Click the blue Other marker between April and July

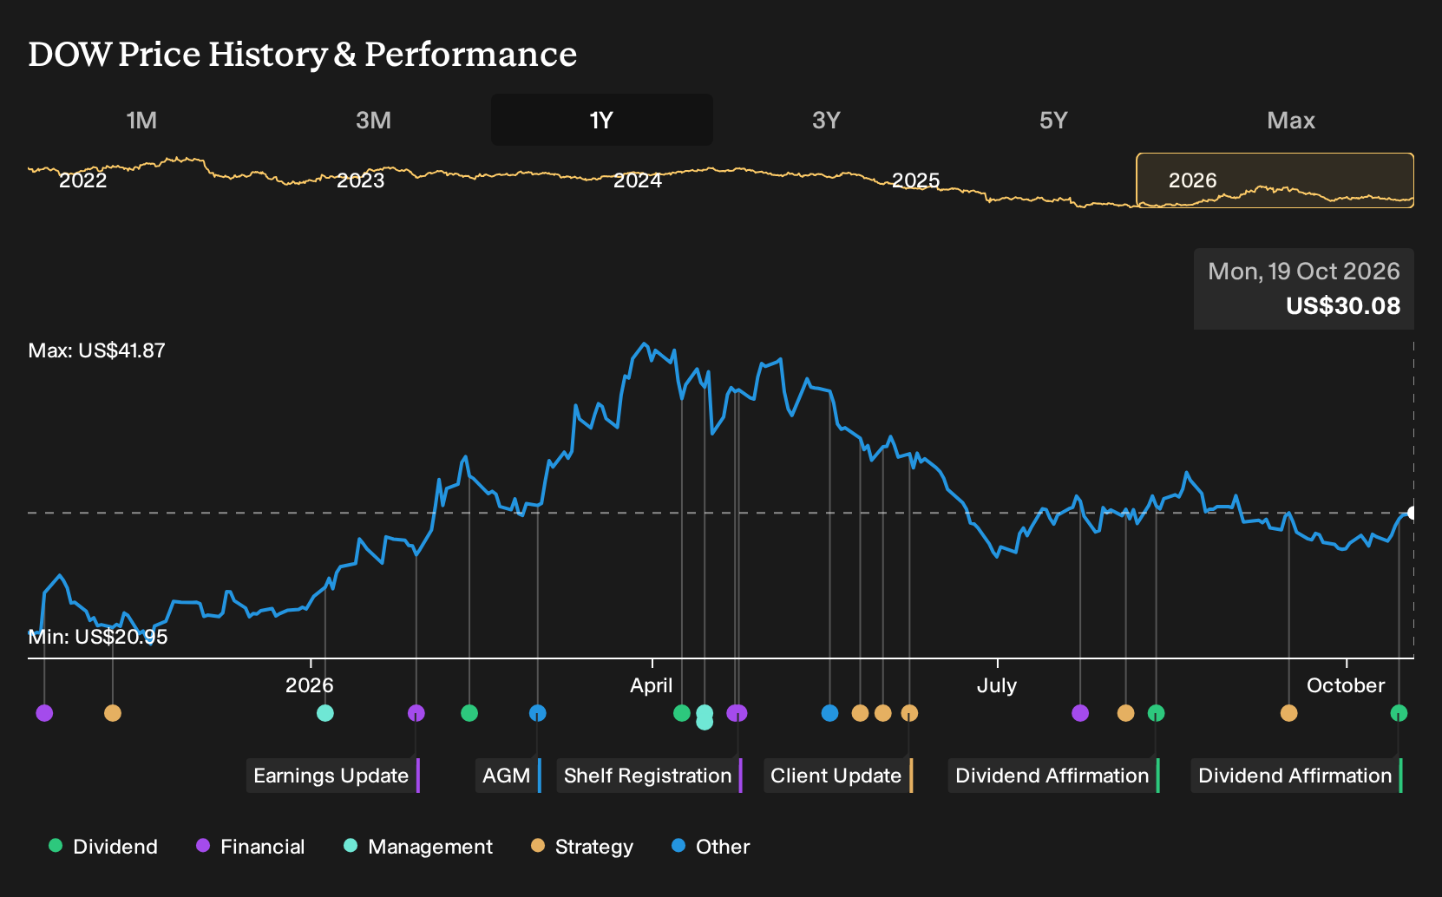(830, 713)
